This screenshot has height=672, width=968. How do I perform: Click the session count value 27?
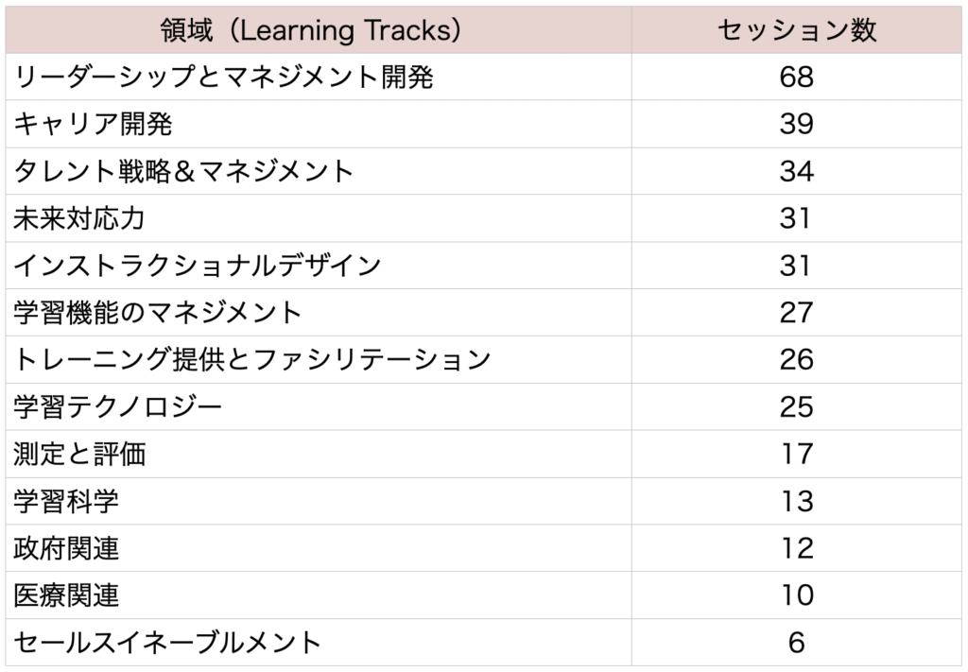pos(796,312)
